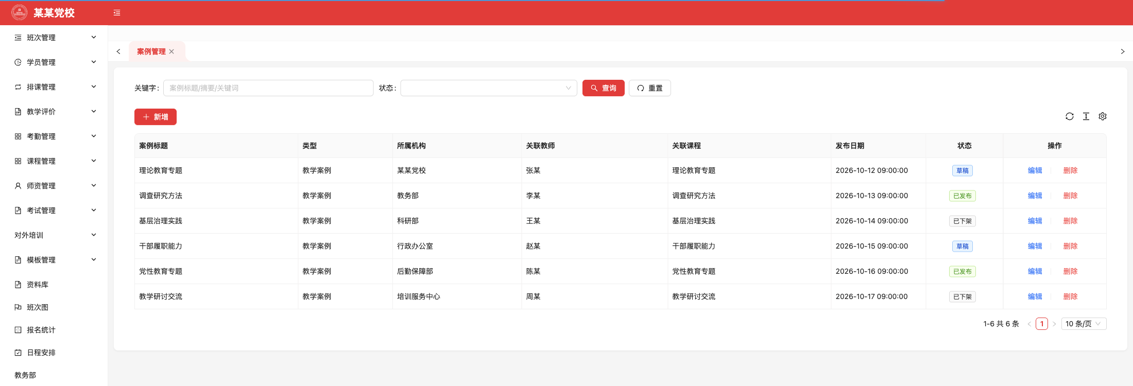Click the 教学评价 menu icon
Screen dimensions: 1133x386
(x=18, y=112)
